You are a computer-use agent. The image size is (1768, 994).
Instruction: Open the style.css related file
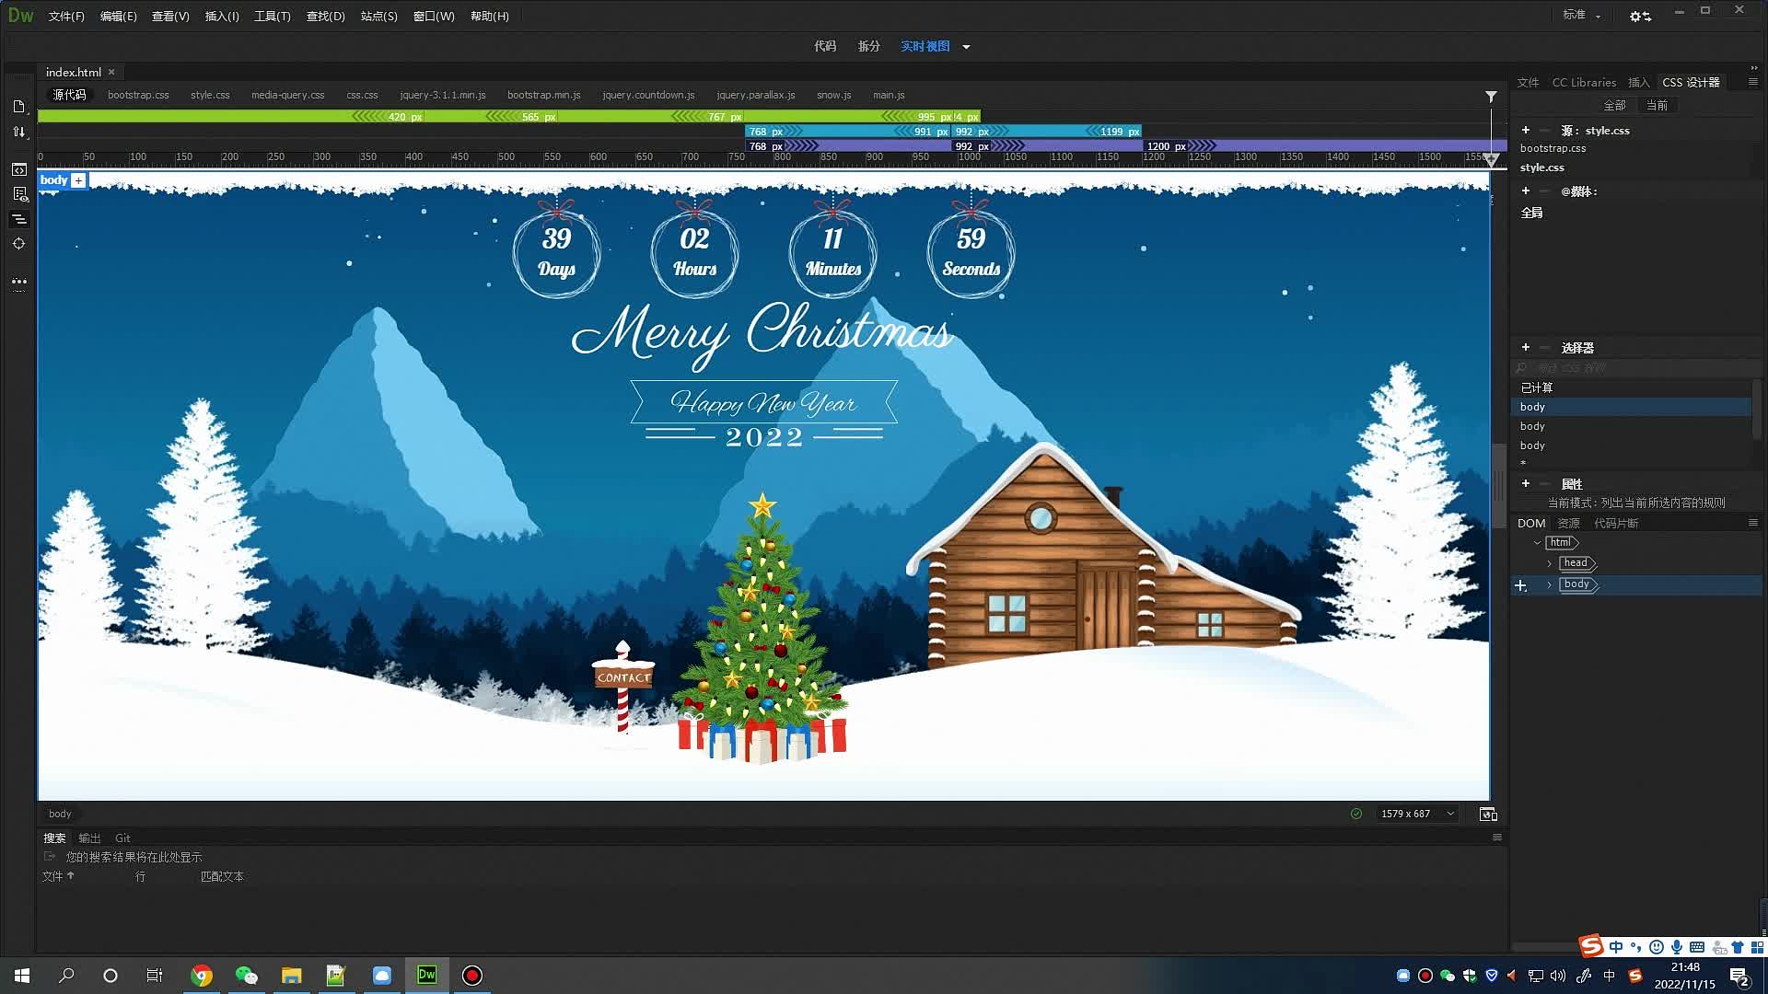coord(210,95)
